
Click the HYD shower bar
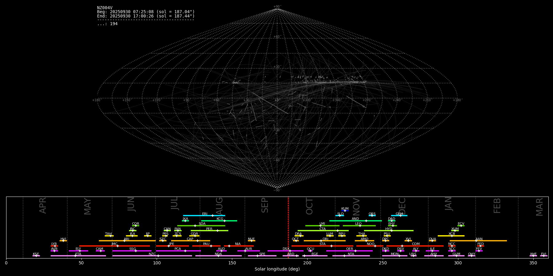389,231
